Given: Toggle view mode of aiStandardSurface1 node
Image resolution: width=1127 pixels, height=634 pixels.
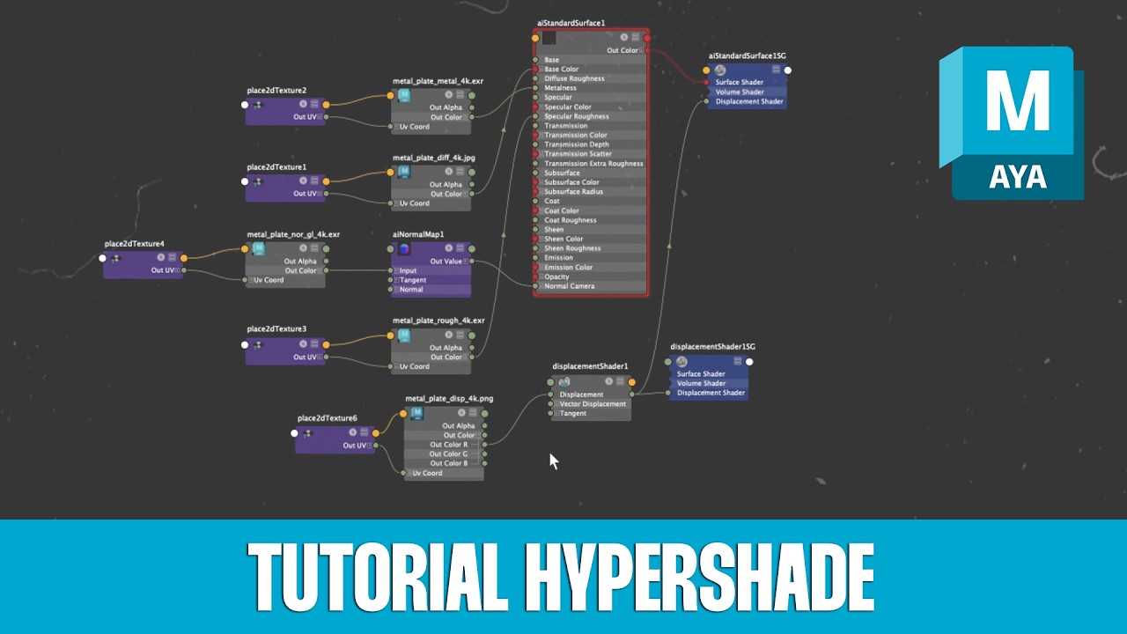Looking at the screenshot, I should 635,38.
